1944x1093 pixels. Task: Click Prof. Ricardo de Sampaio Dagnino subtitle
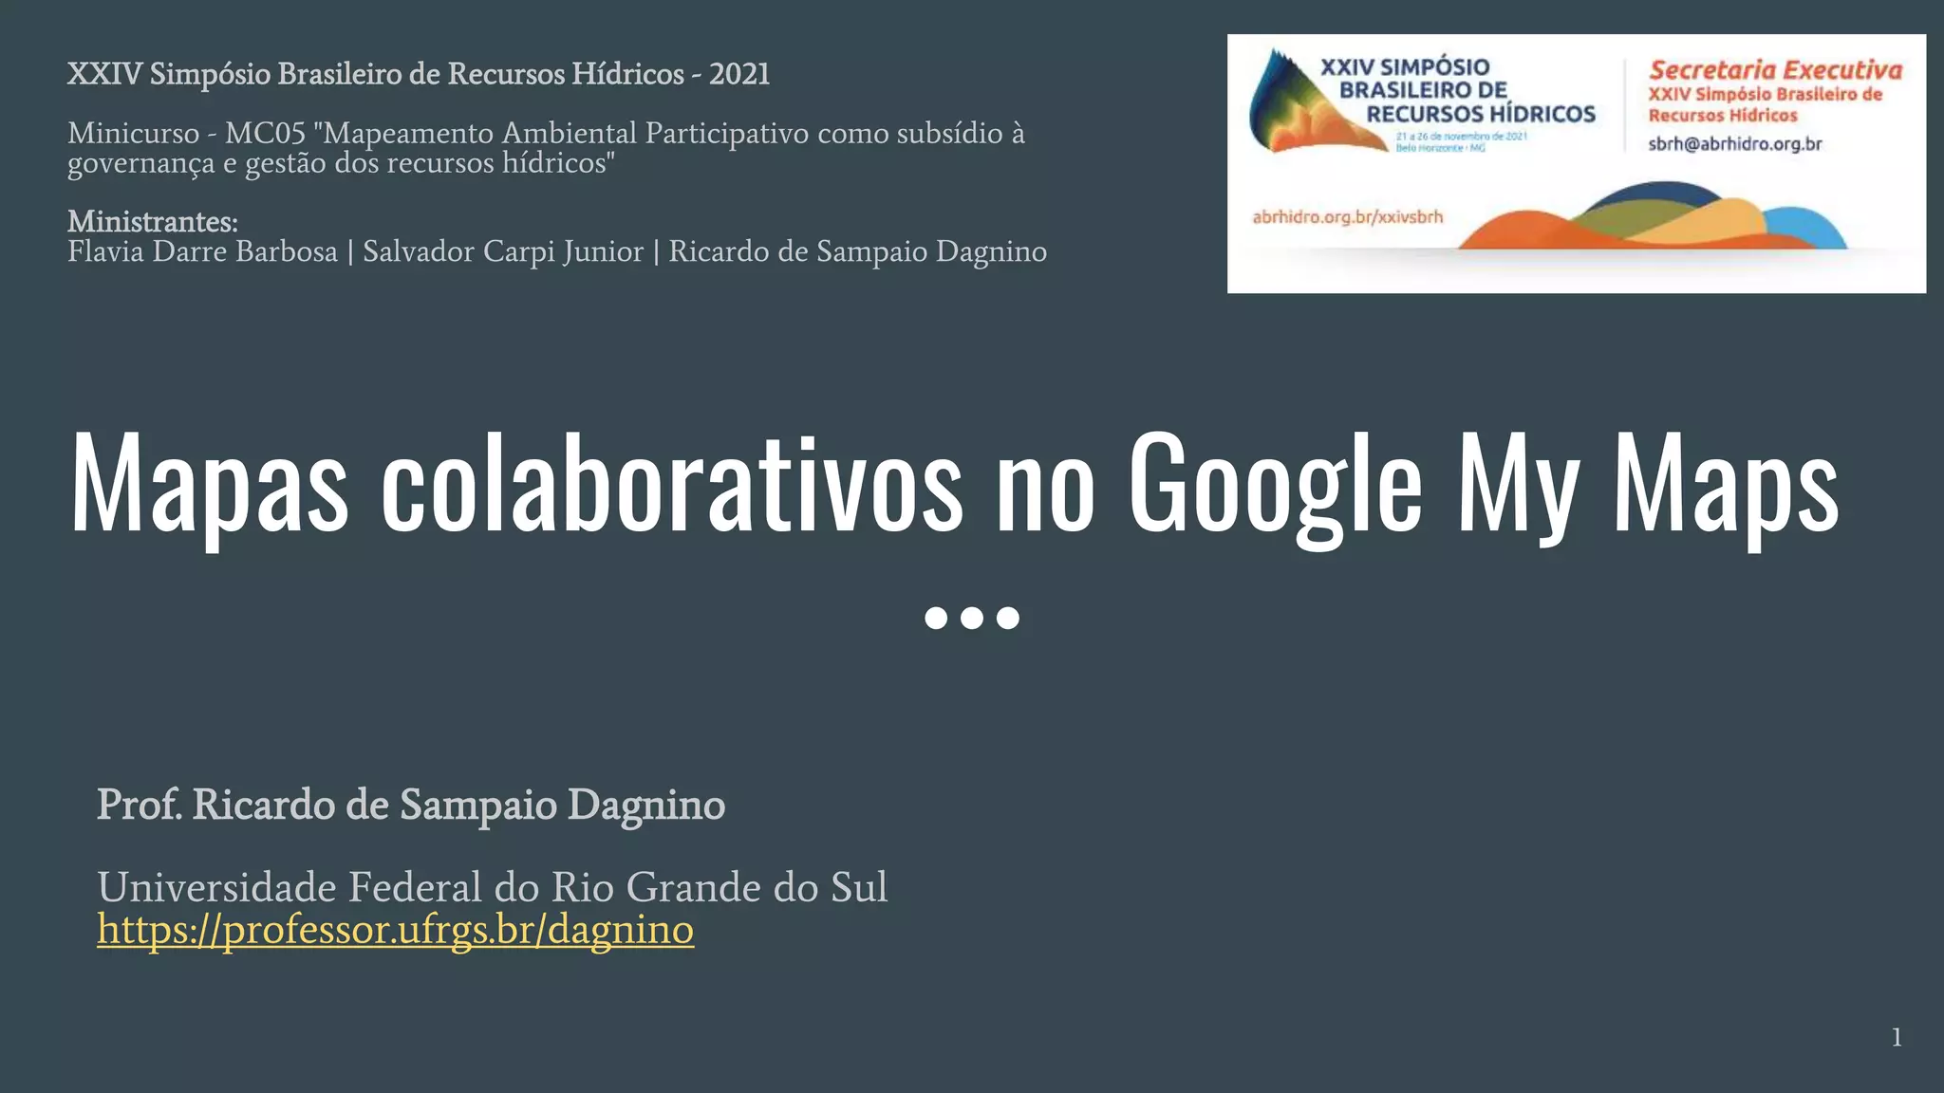click(410, 805)
